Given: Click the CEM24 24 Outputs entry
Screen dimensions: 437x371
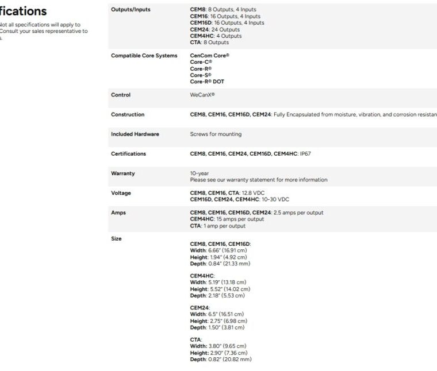Looking at the screenshot, I should [214, 29].
